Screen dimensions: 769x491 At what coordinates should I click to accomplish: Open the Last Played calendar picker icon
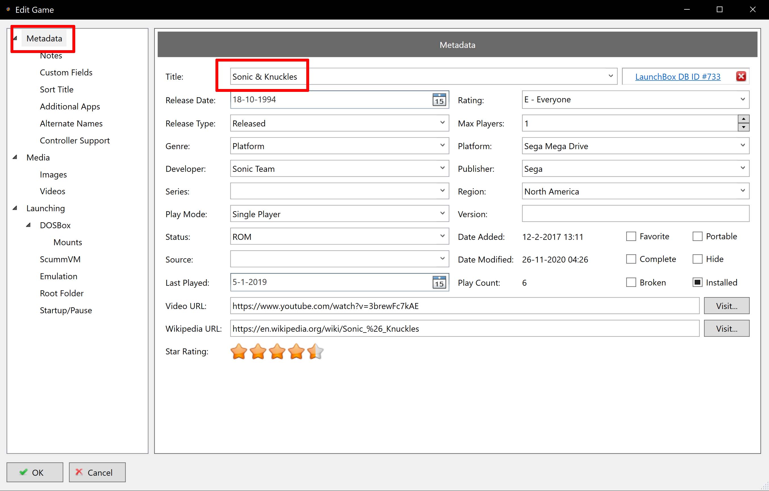click(439, 282)
